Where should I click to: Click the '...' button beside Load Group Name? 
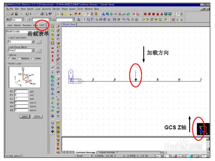click(39, 50)
